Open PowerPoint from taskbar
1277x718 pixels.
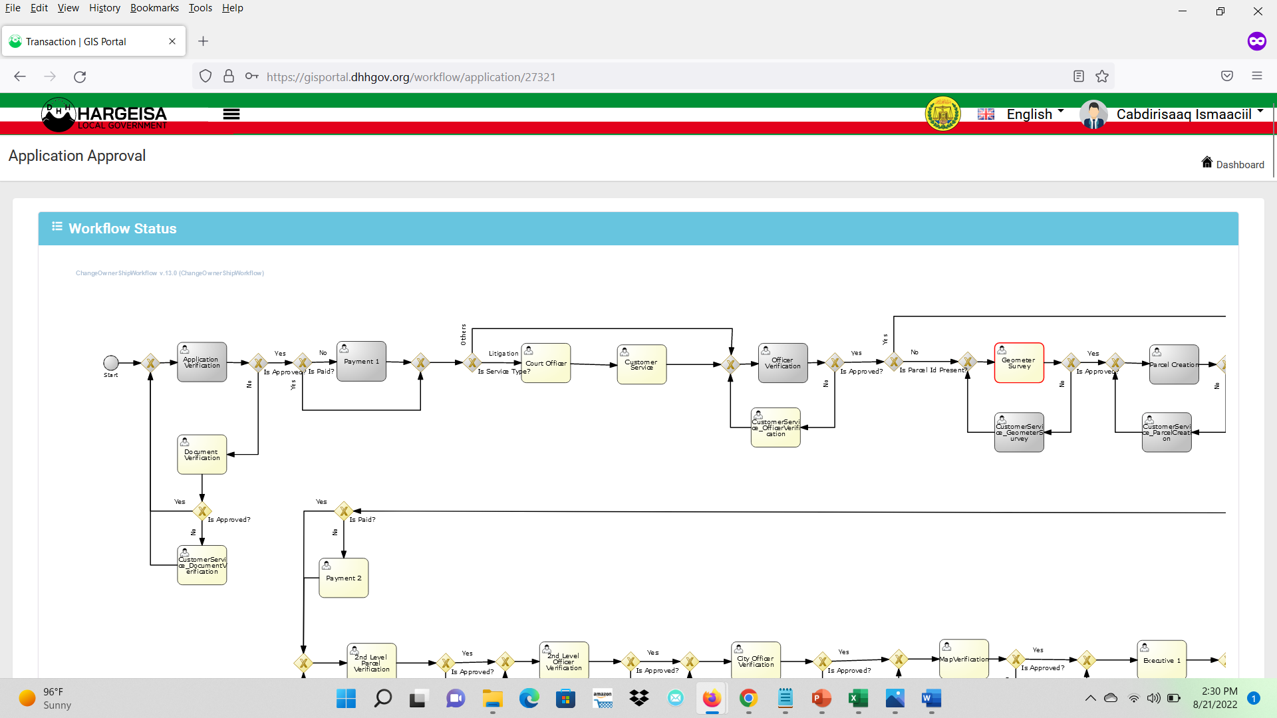pyautogui.click(x=821, y=699)
